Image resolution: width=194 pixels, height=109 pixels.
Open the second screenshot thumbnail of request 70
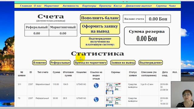[x=117, y=99]
